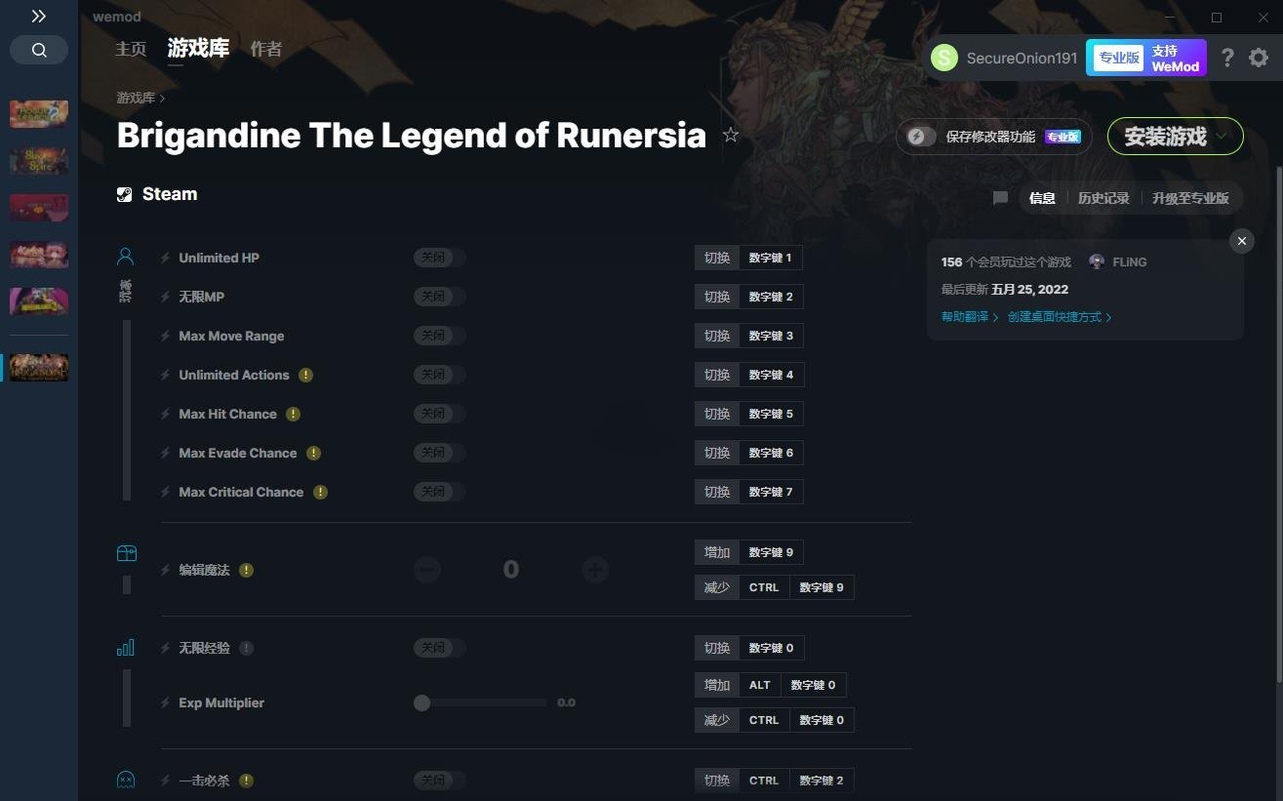The image size is (1283, 801).
Task: Click 支持 WeMod pro button
Action: (1146, 58)
